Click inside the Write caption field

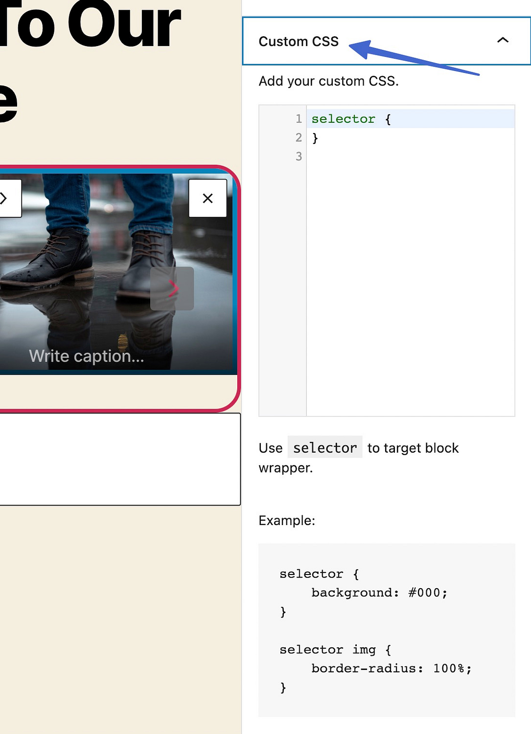[87, 356]
